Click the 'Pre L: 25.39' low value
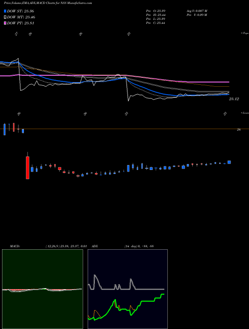This screenshot has width=249, height=329. point(155,19)
